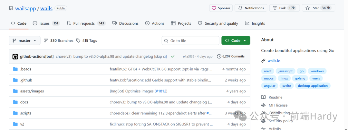The width and height of the screenshot is (348, 130).
Task: Click the Go to file search field
Action: point(190,40)
